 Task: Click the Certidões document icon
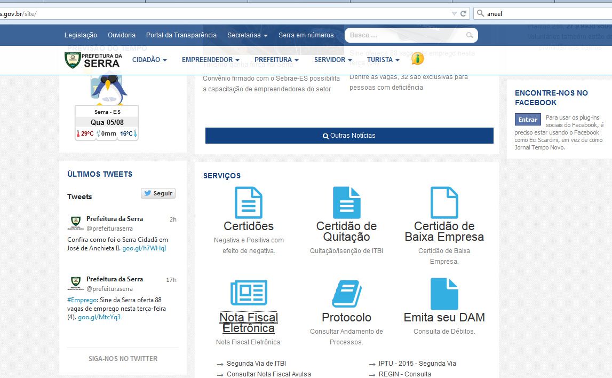[x=248, y=202]
